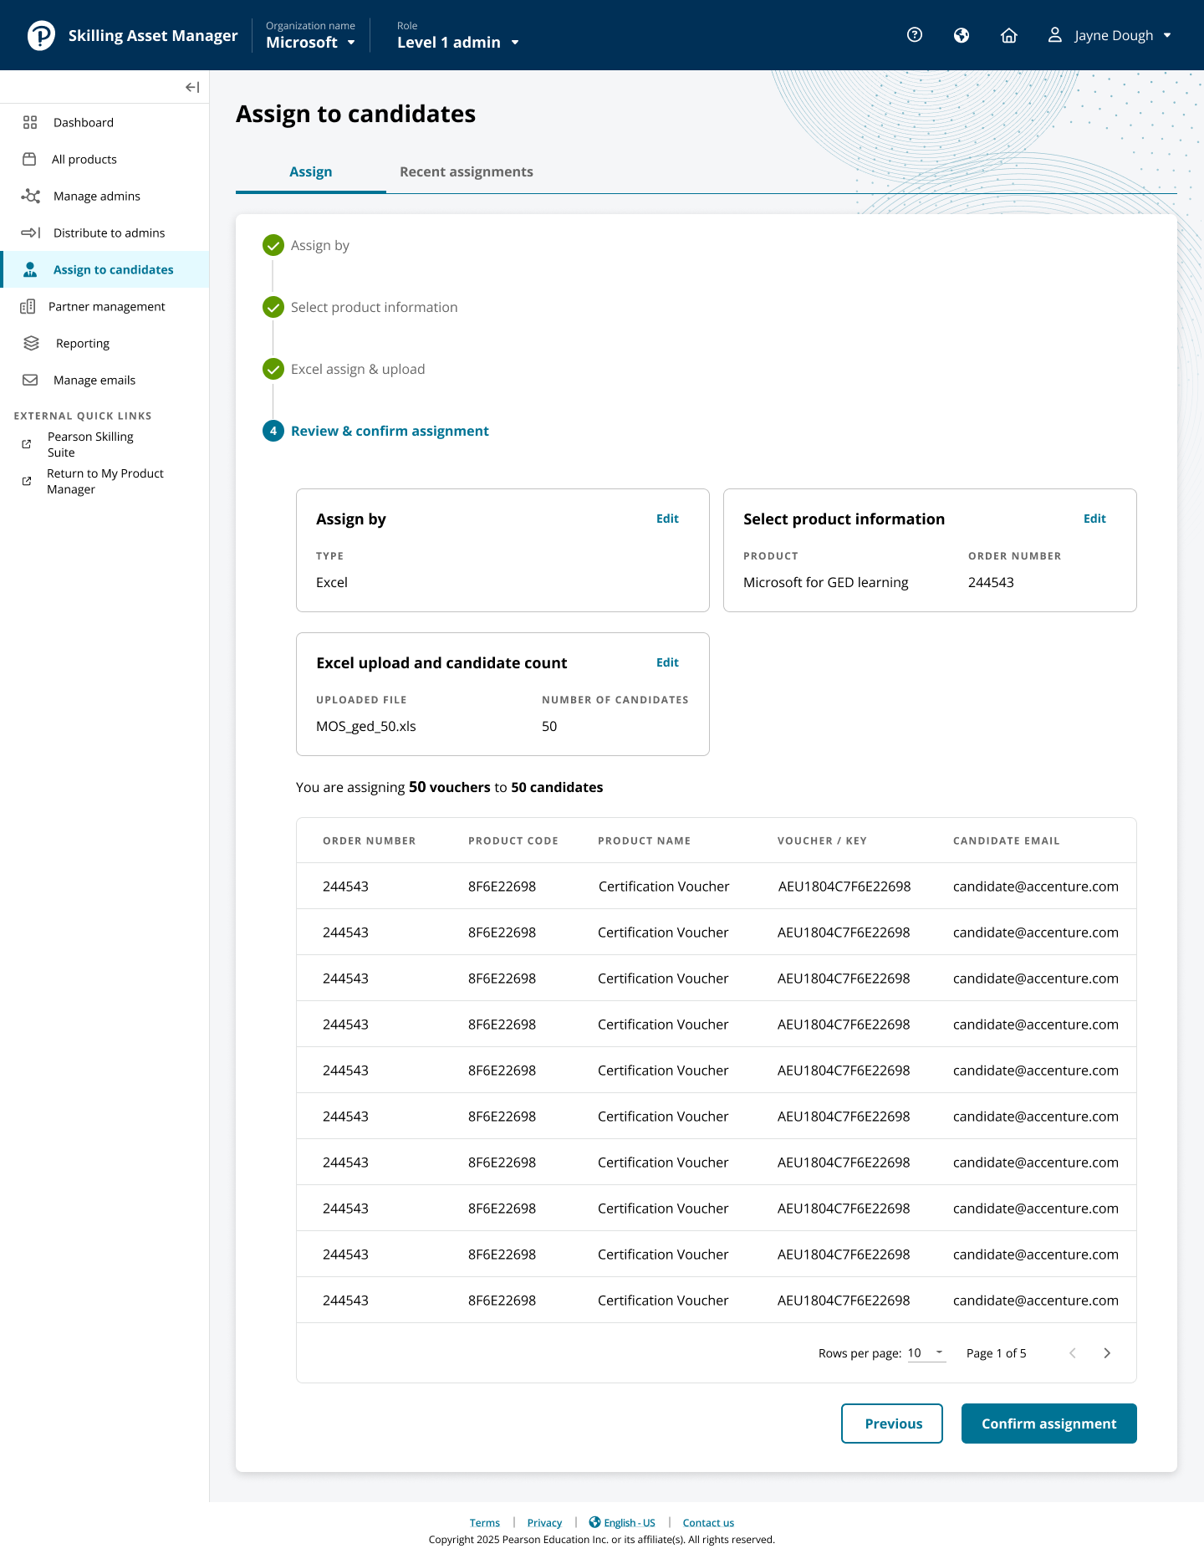1204x1559 pixels.
Task: Click the user profile avatar icon
Action: 1055,35
